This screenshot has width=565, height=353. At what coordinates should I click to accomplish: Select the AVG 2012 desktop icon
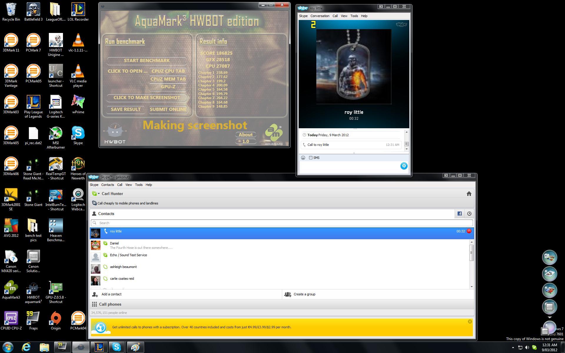click(11, 228)
